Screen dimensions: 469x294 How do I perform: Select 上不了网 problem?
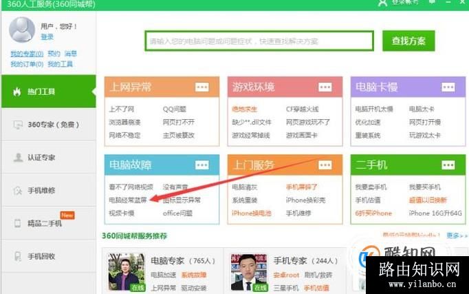122,109
